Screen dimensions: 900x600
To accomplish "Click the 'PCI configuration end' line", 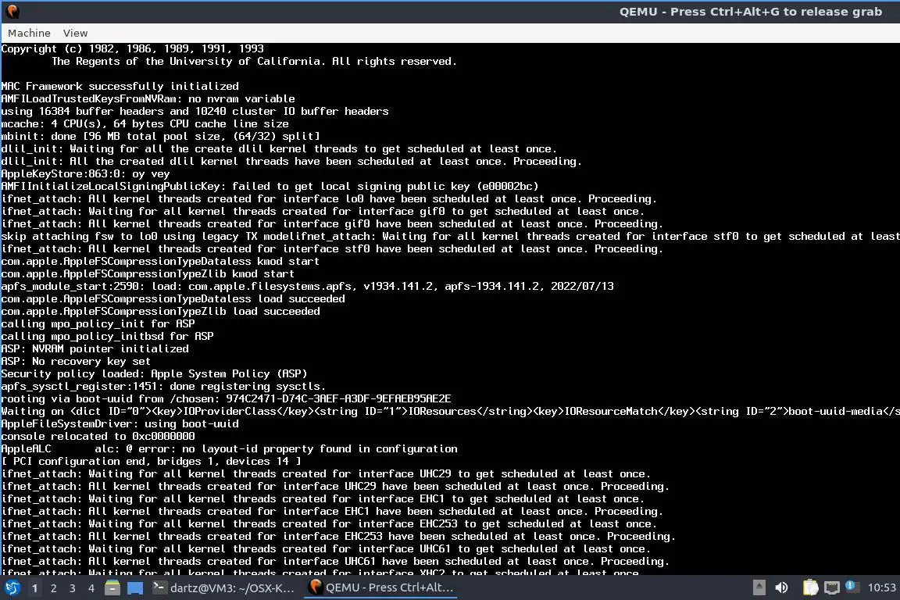I will (151, 462).
